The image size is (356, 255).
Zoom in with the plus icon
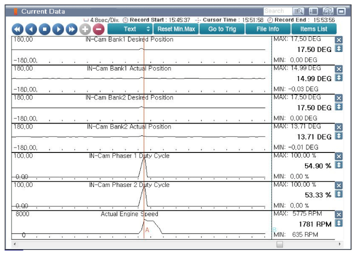click(x=85, y=29)
